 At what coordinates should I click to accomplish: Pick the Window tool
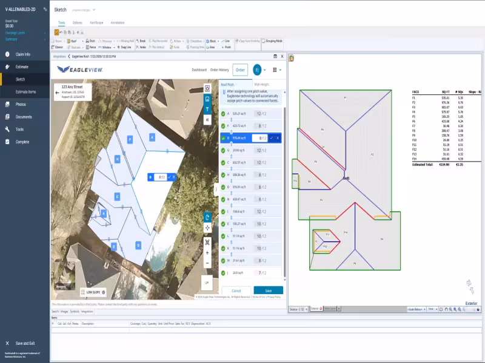(105, 47)
